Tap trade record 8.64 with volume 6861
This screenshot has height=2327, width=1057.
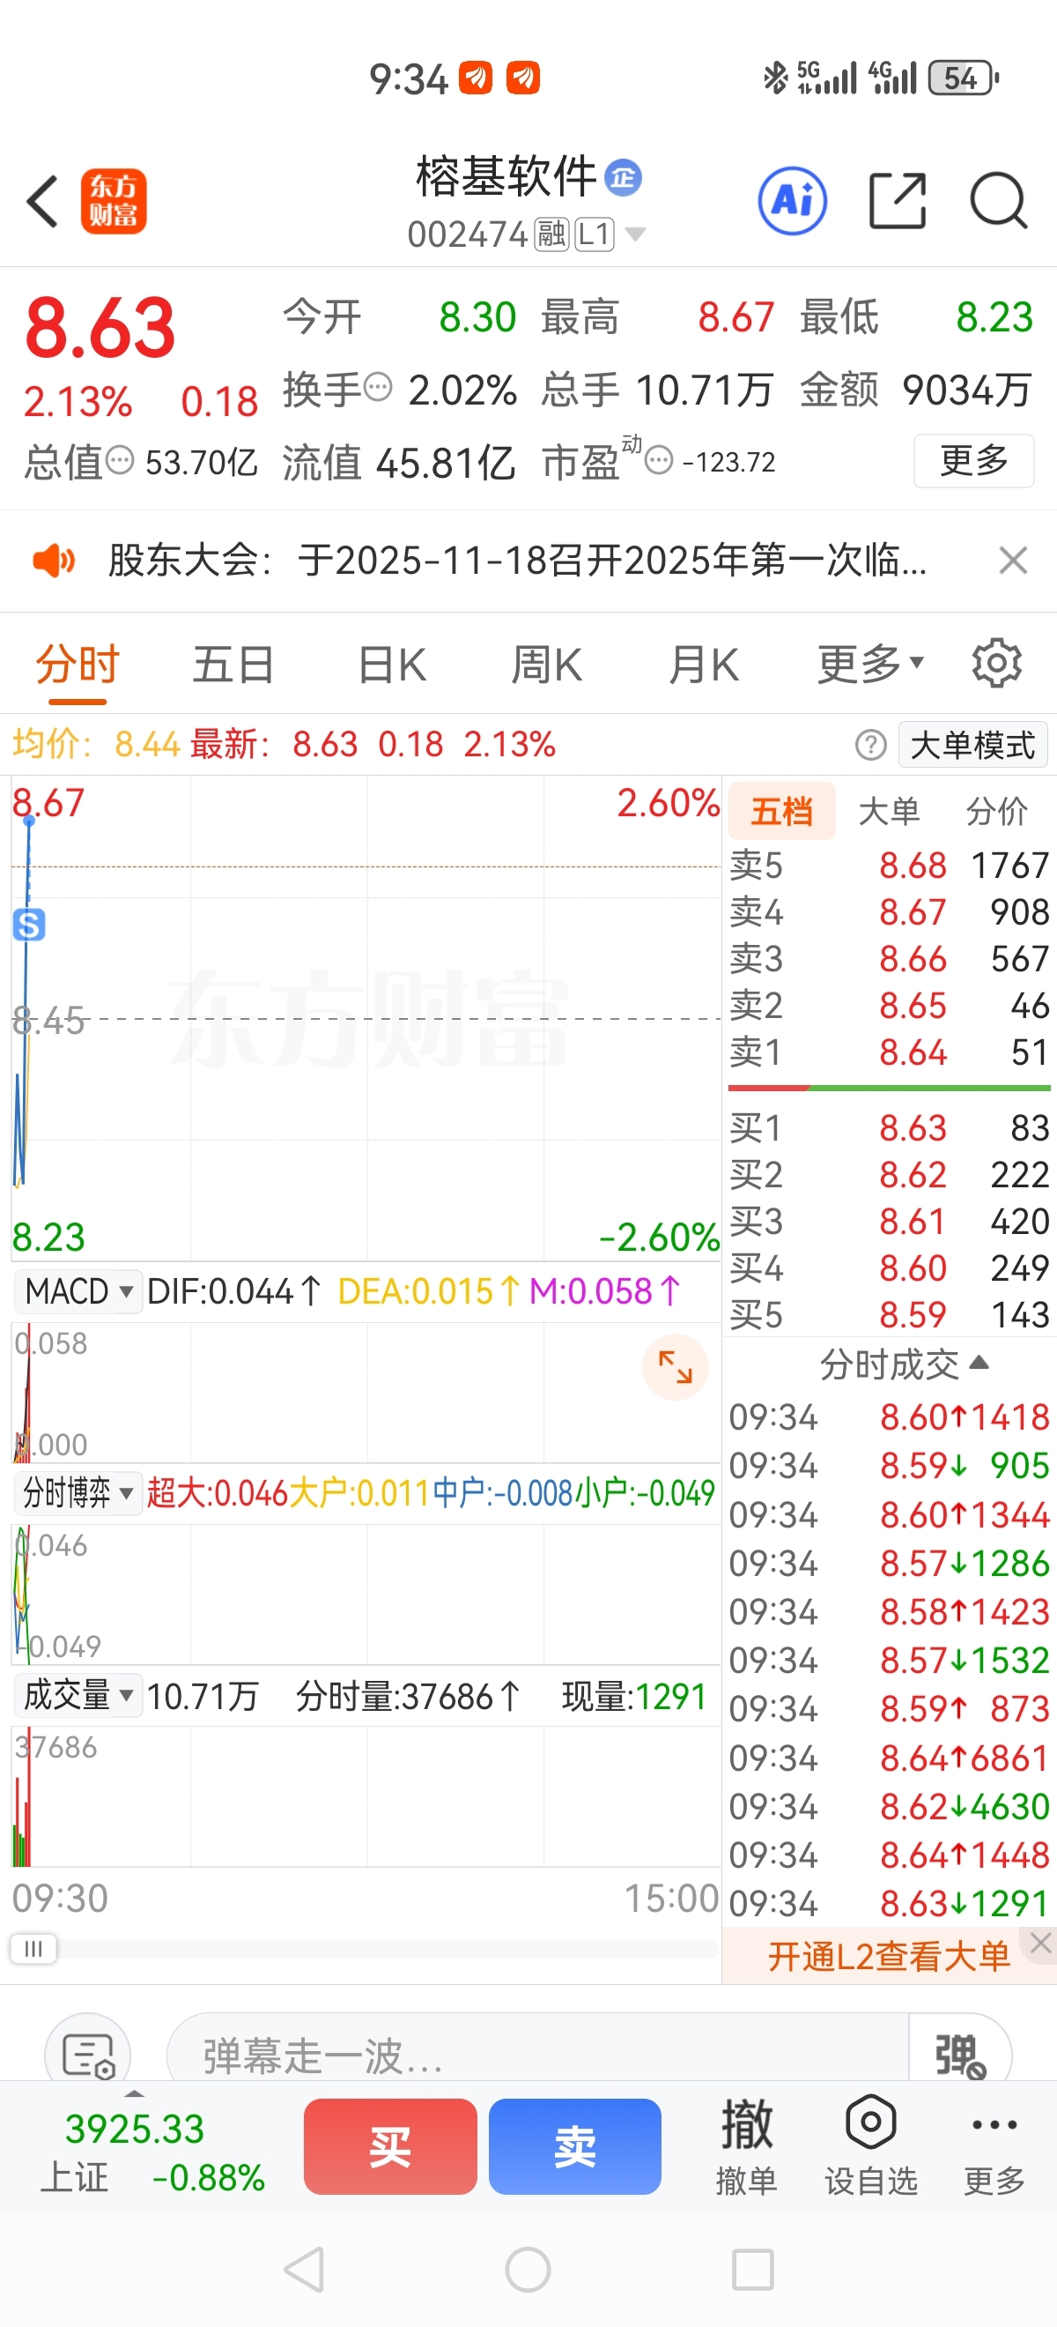[x=889, y=1758]
